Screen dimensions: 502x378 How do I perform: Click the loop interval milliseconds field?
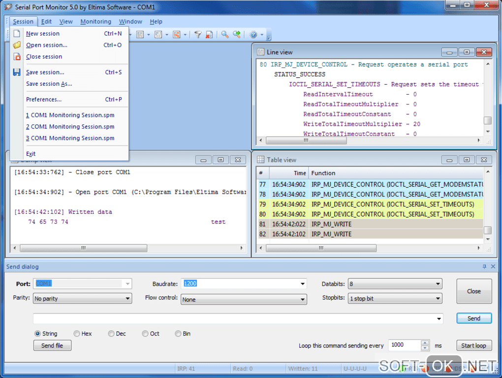tap(404, 345)
